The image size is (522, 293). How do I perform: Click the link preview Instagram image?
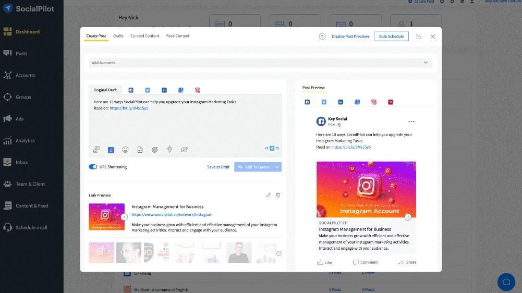coord(106,217)
